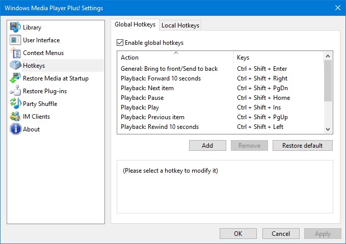Select the Hotkeys sidebar entry

coord(34,66)
